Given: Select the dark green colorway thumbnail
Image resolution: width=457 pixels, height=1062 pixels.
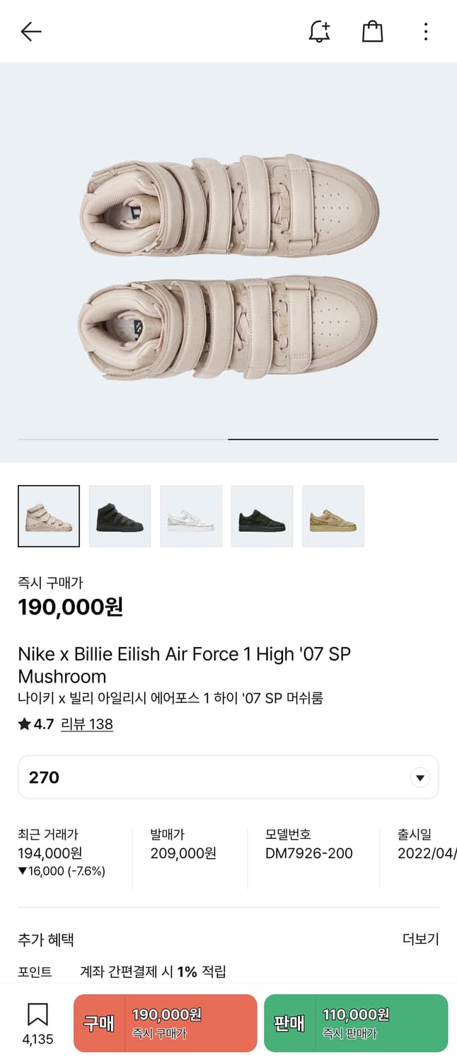Looking at the screenshot, I should [262, 515].
